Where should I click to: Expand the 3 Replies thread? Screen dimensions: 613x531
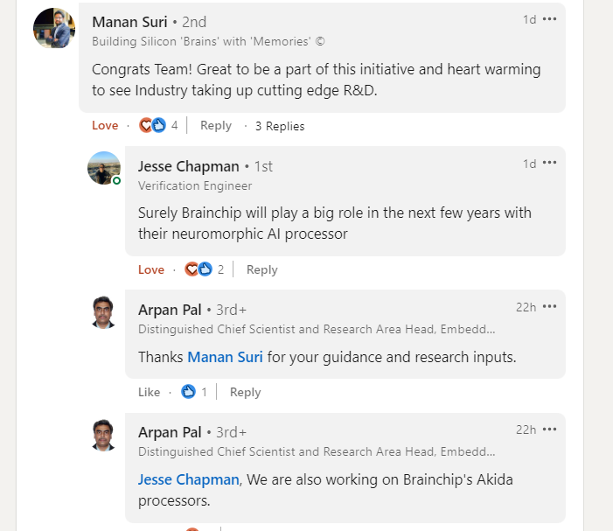pos(280,126)
